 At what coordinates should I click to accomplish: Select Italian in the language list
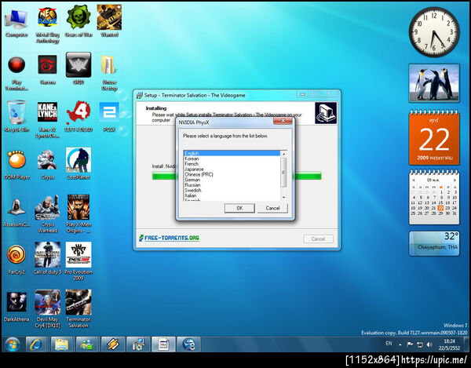pyautogui.click(x=232, y=195)
